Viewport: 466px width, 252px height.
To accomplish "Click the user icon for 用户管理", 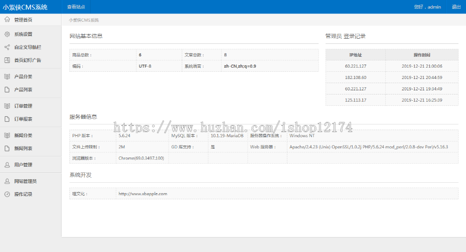I will coord(7,165).
